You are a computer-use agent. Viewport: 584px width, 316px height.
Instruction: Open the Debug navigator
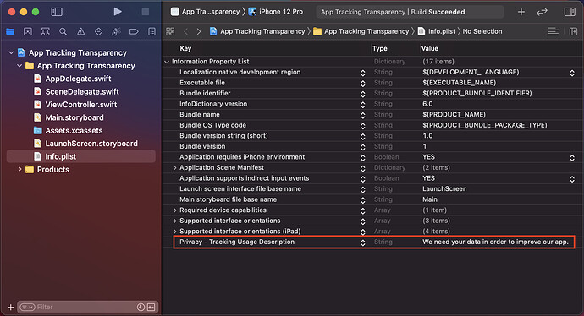116,31
